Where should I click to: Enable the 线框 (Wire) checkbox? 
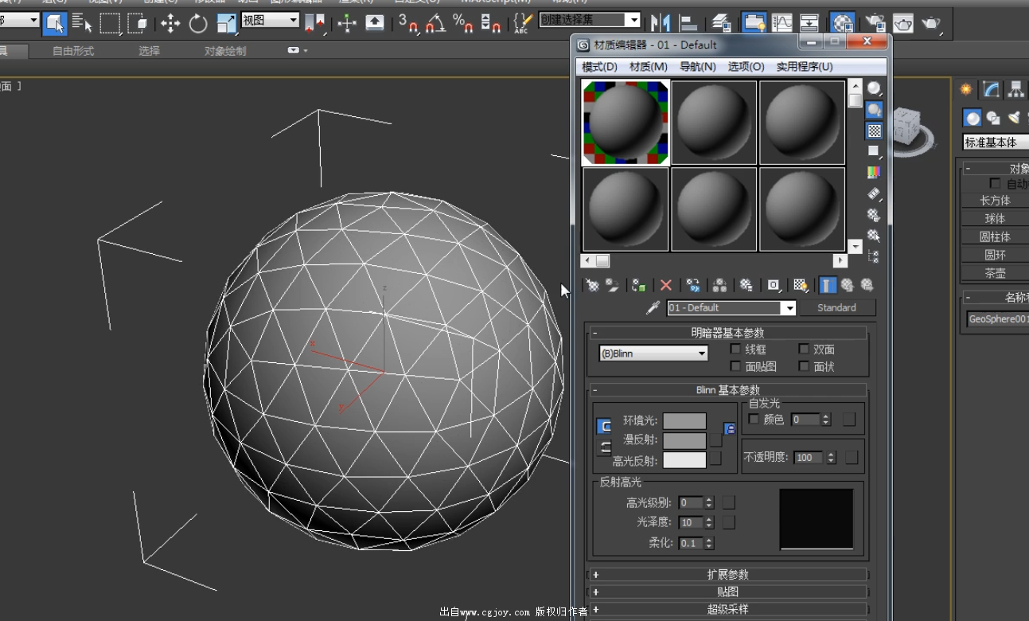735,350
